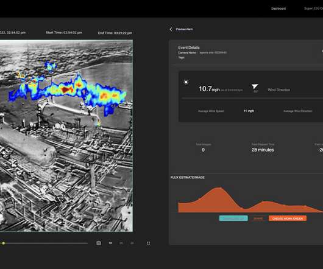Click the 10.7 mph wind speed value
323x269 pixels.
209,89
